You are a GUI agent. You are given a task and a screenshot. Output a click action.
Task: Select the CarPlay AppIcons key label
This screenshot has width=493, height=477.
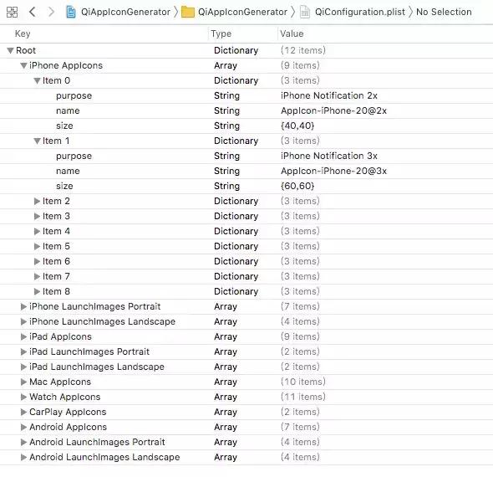68,412
